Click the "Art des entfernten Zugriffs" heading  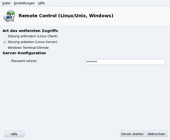click(30, 31)
